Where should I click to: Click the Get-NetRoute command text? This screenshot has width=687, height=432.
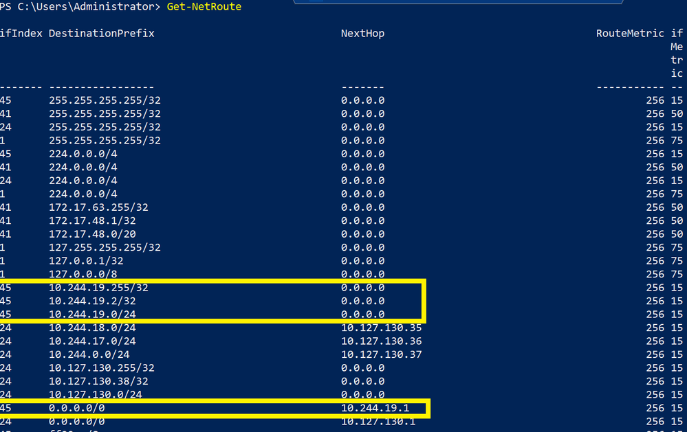(204, 7)
